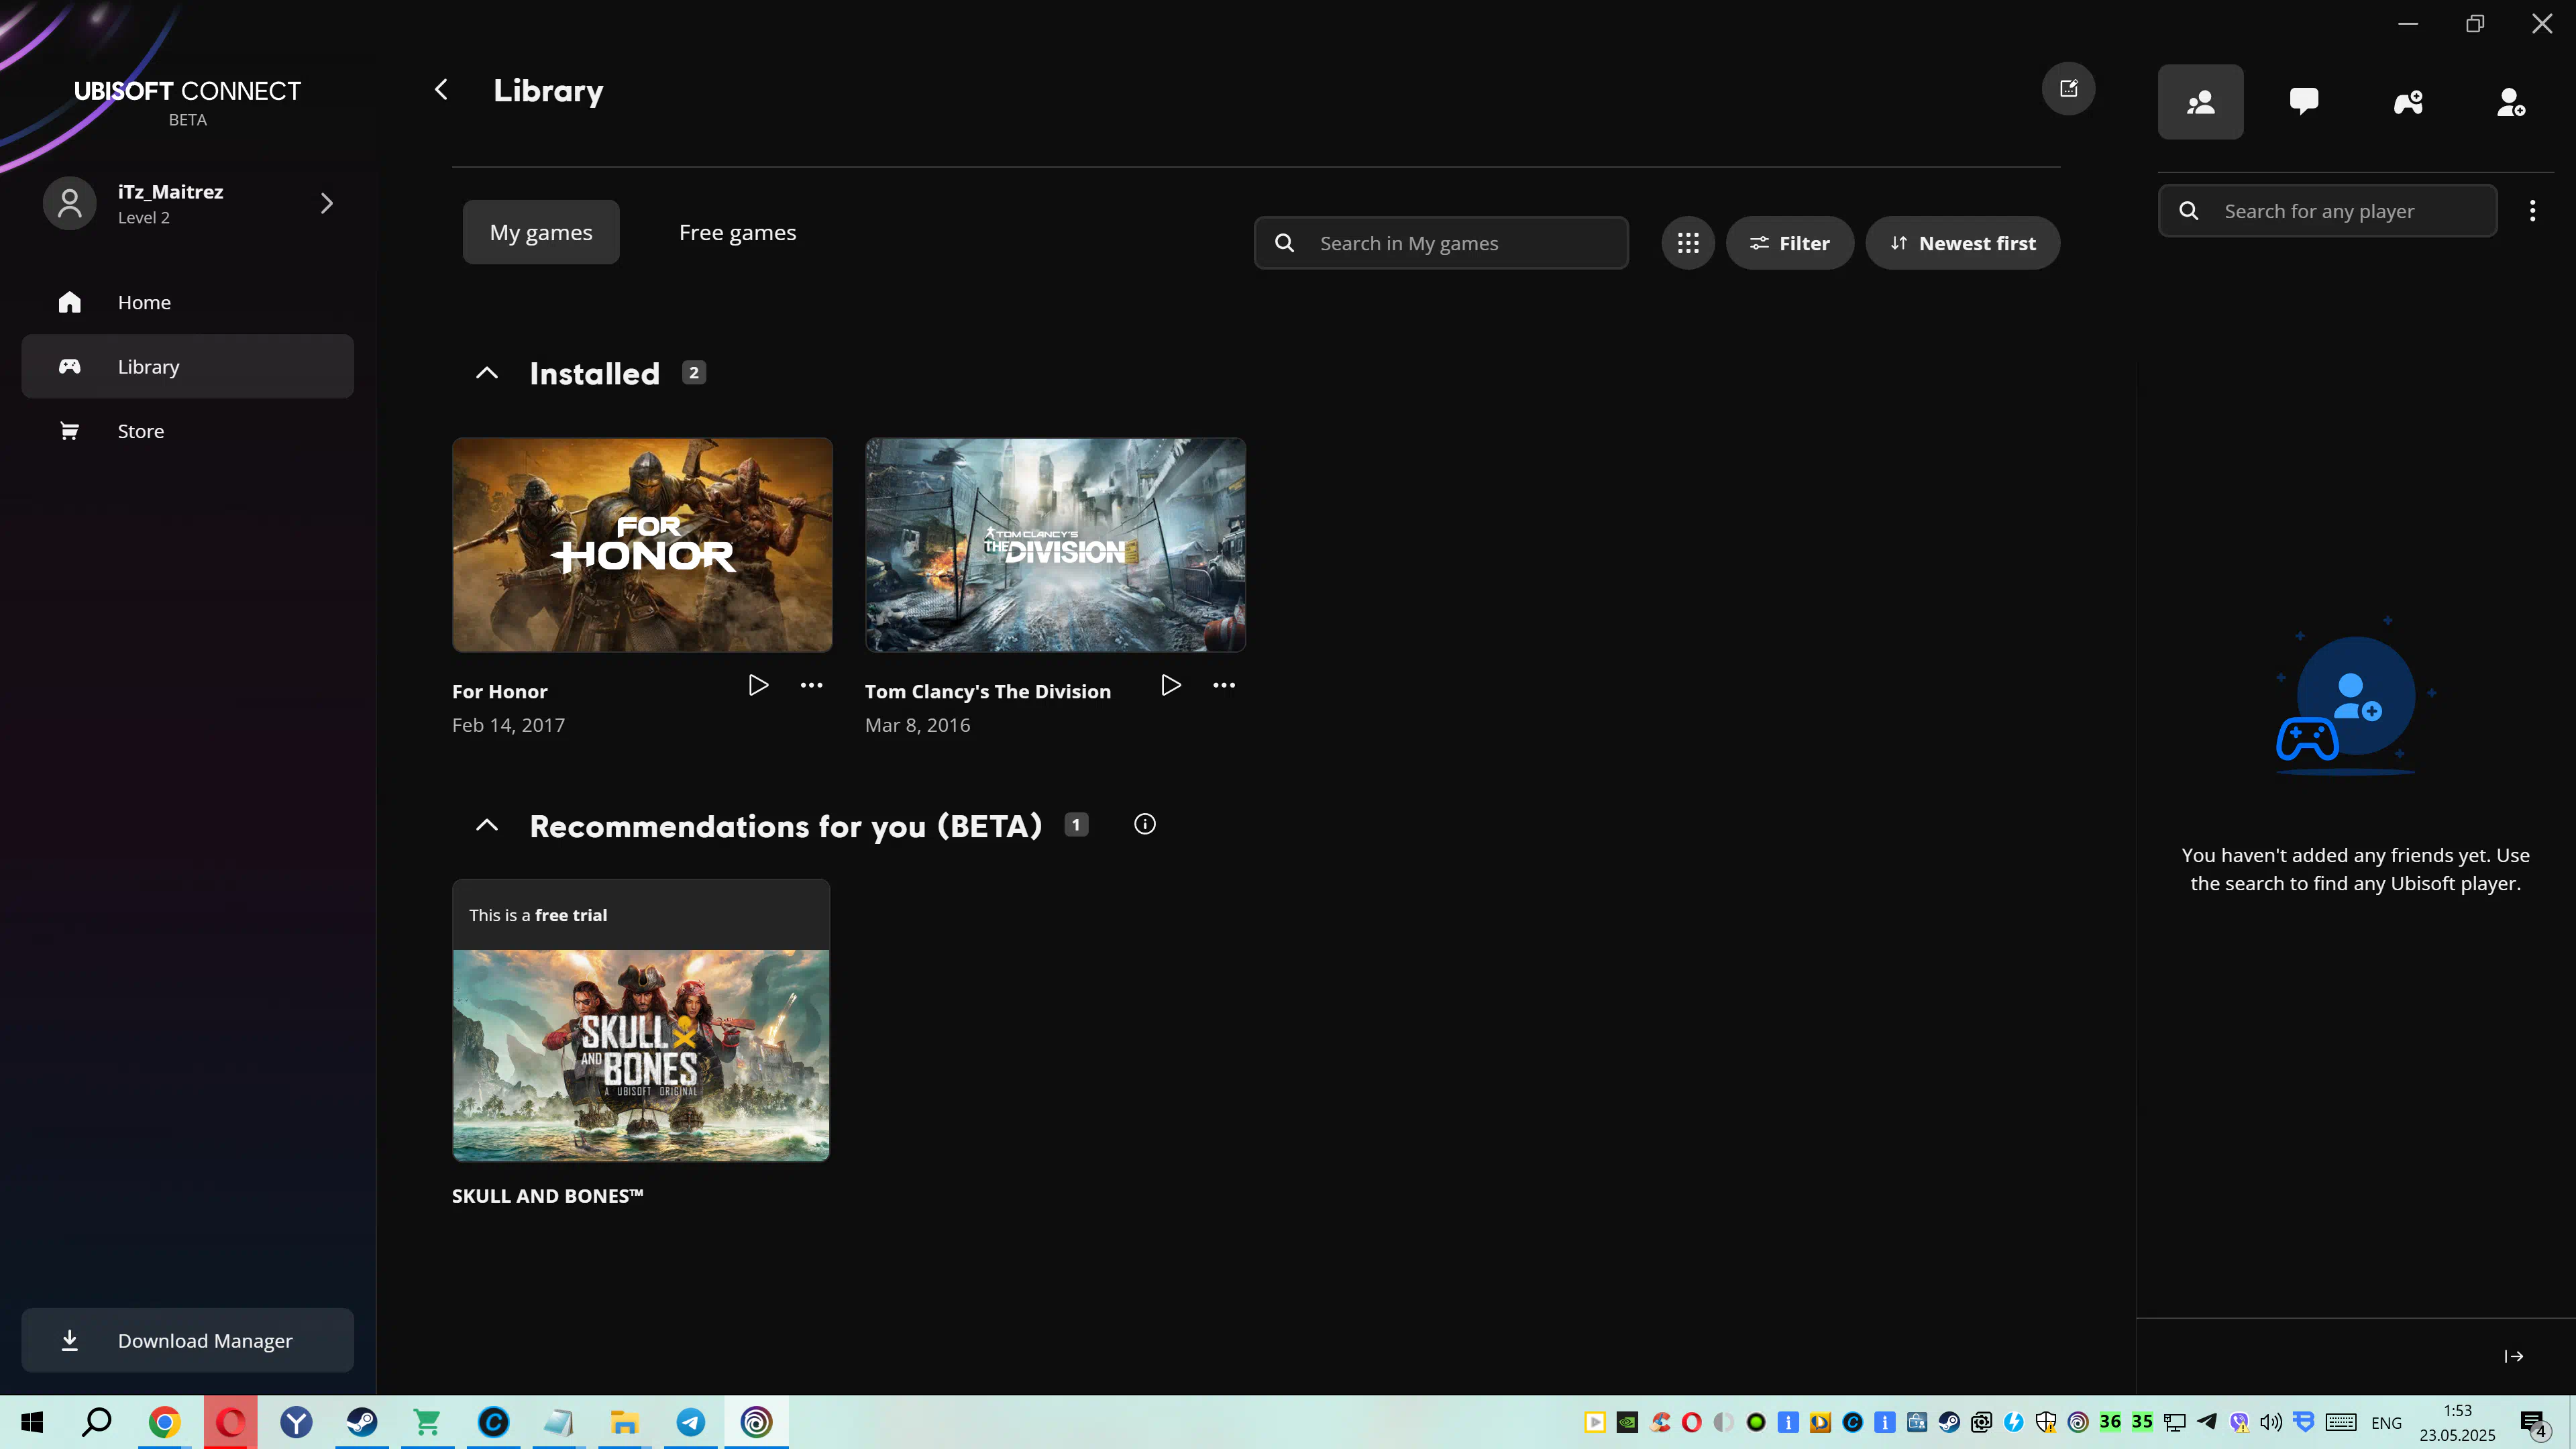Open Steam from the taskbar
Image resolution: width=2576 pixels, height=1449 pixels.
[x=362, y=1422]
